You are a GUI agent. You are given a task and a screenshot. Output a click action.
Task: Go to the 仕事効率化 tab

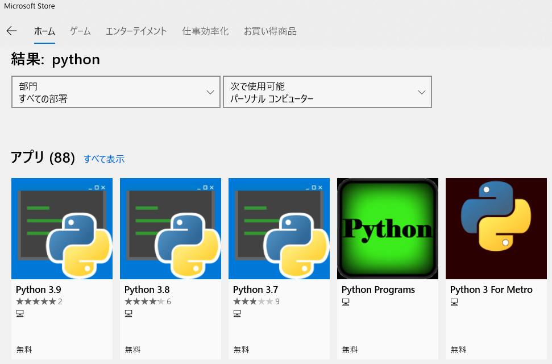(x=205, y=31)
